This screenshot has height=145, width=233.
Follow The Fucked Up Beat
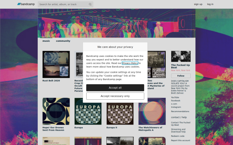(181, 76)
